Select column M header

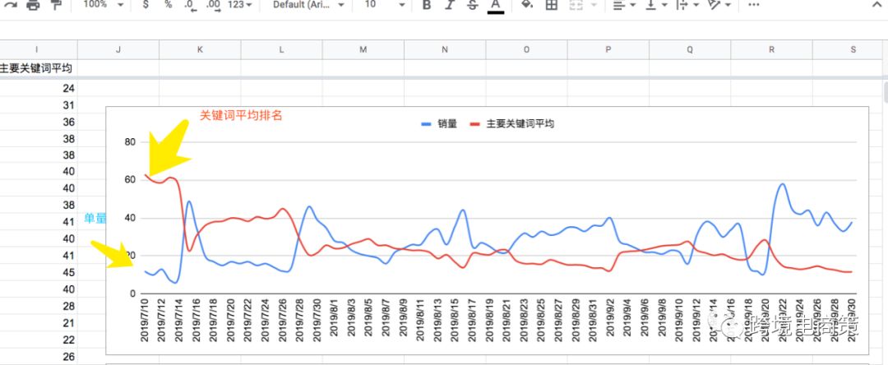tap(363, 50)
